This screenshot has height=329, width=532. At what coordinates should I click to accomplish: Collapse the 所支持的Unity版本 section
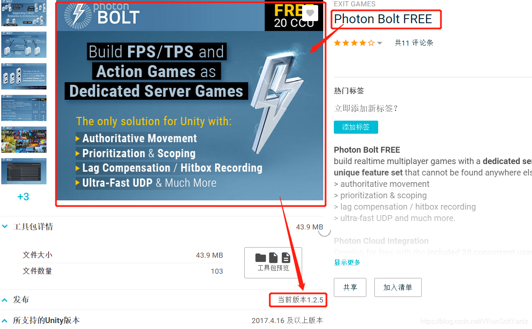coord(5,321)
